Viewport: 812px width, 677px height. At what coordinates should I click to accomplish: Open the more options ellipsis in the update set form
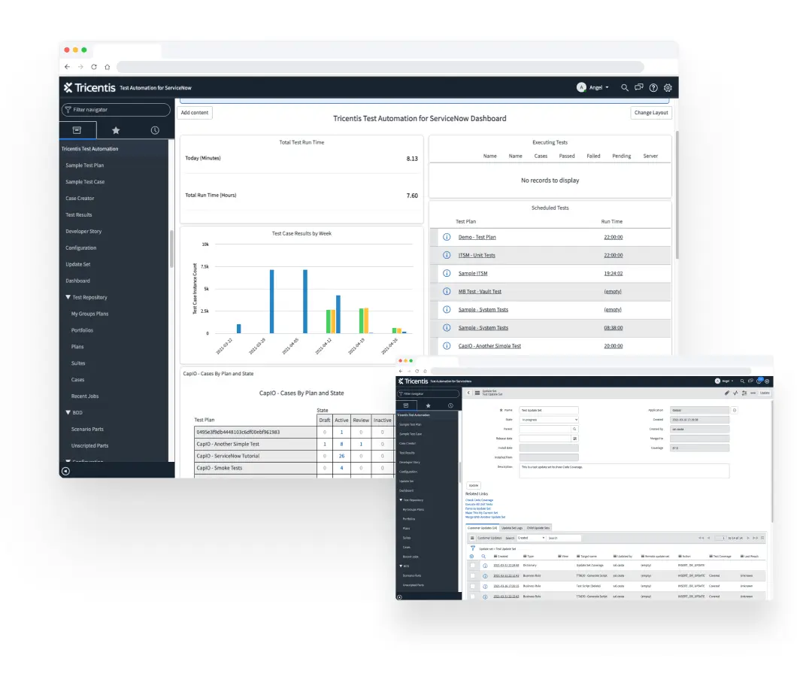[753, 393]
